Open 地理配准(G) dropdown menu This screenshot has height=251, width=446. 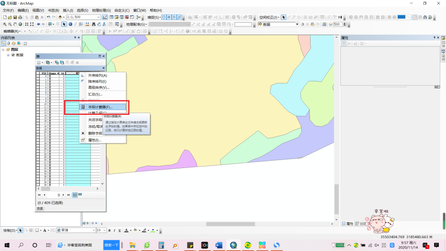(137, 24)
